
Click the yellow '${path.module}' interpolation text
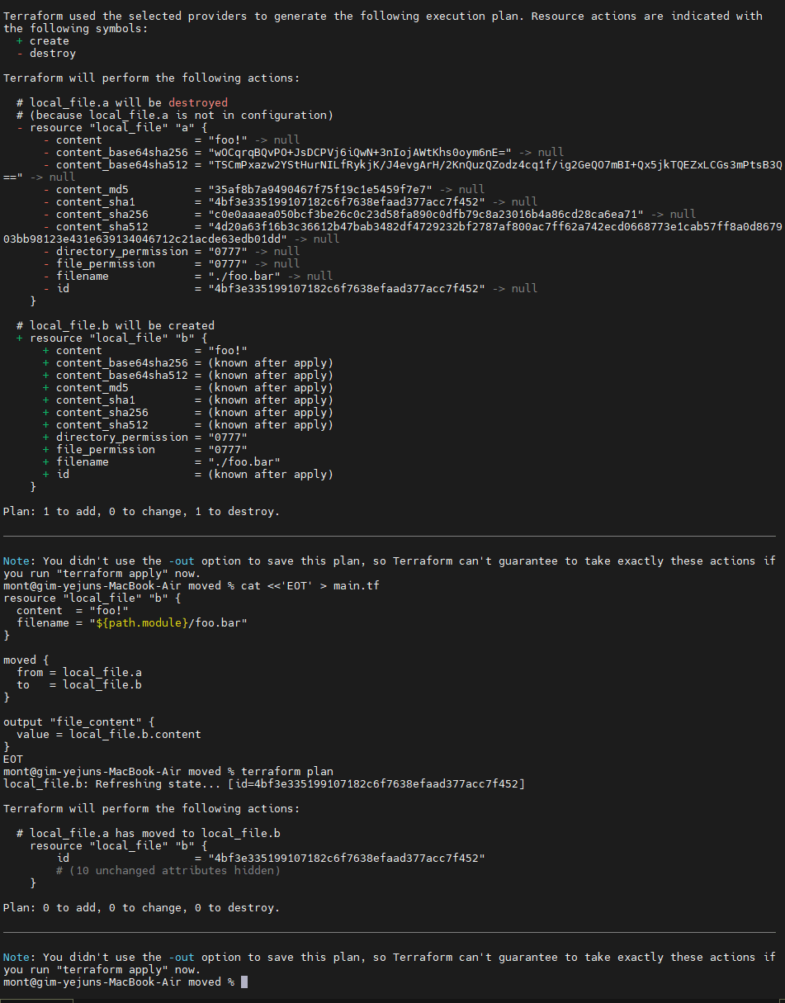pyautogui.click(x=140, y=622)
